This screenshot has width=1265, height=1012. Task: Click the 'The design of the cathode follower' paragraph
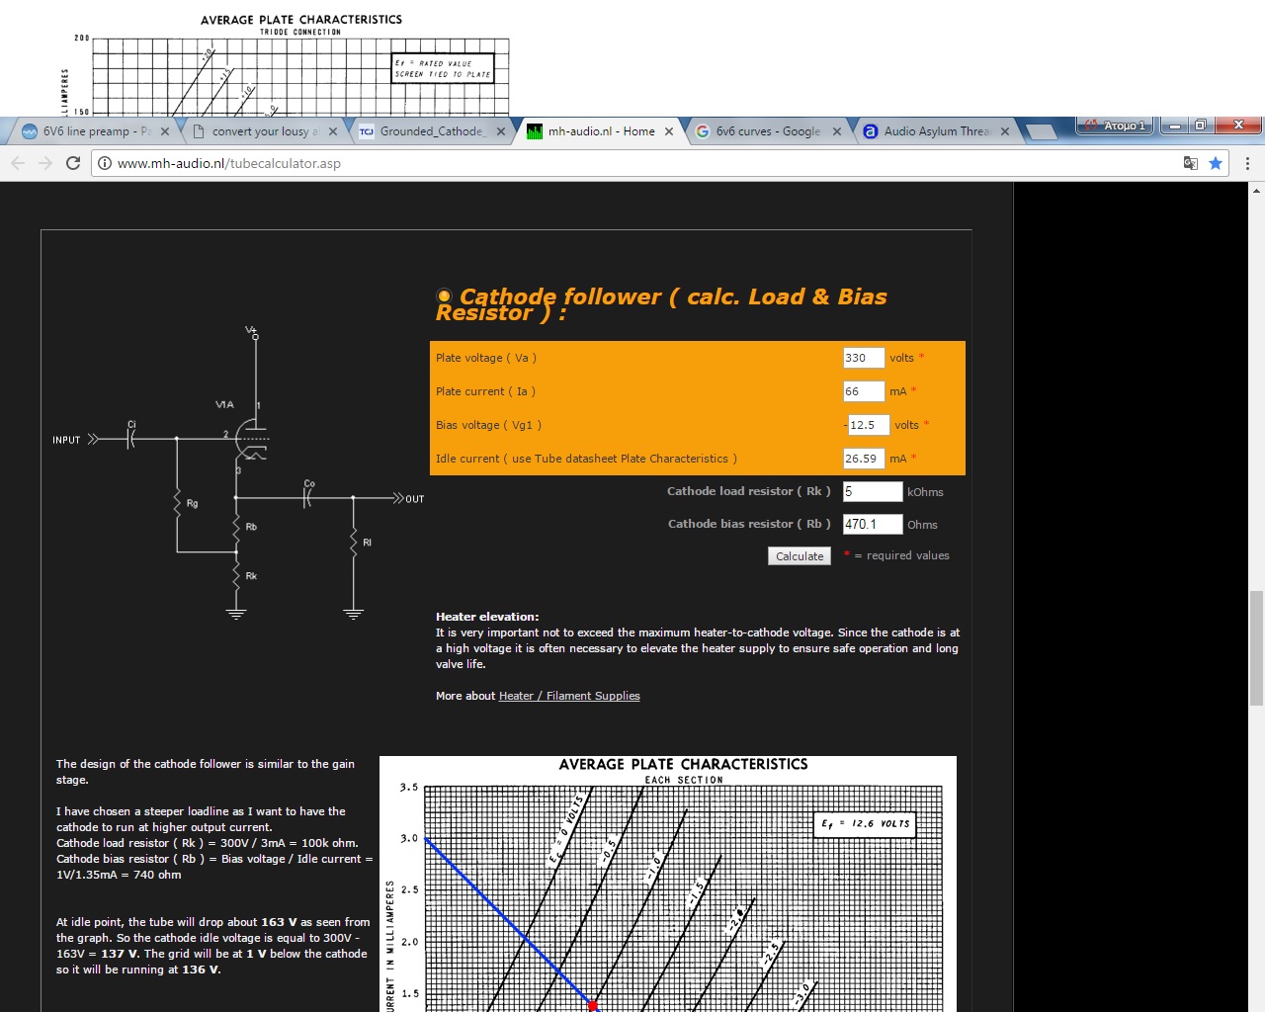[206, 772]
